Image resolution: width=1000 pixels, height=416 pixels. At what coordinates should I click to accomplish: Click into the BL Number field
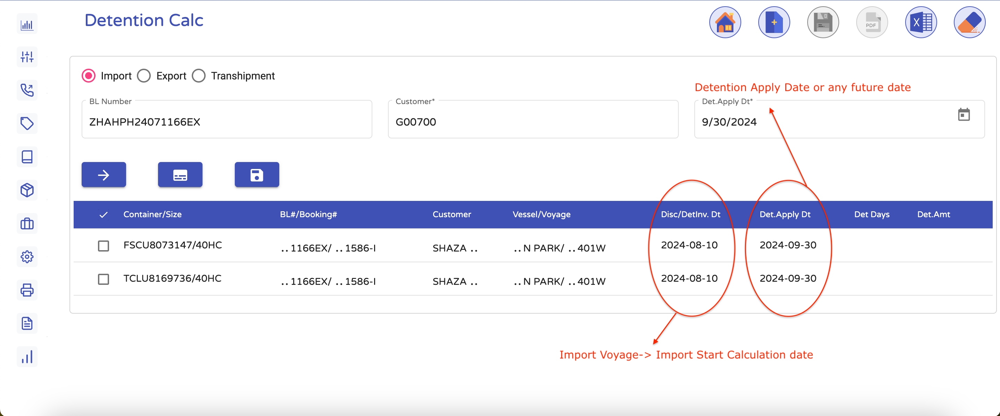click(227, 122)
